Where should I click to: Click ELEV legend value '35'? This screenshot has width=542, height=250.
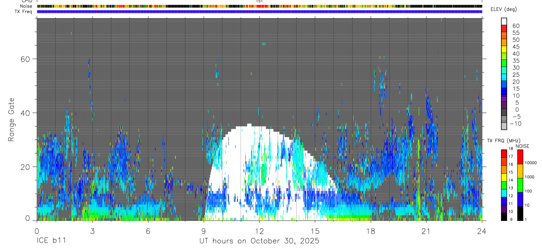pyautogui.click(x=516, y=61)
